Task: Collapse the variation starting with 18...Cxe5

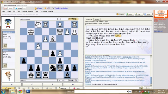Action: 89,36
